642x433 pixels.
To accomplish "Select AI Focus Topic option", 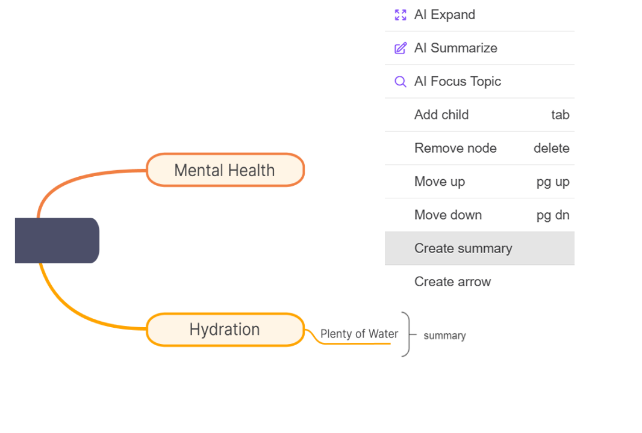I will pos(458,81).
